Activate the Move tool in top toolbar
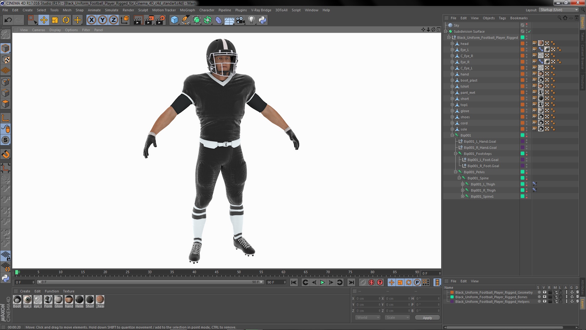 44,20
